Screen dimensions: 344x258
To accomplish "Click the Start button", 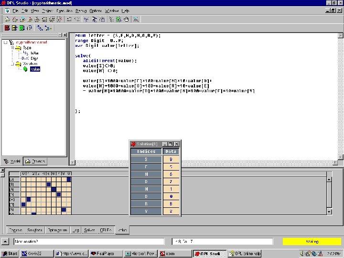I will (10, 254).
